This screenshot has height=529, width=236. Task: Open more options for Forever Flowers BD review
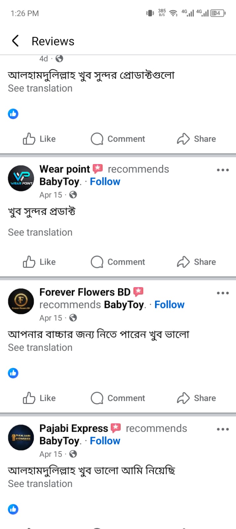pos(223,293)
